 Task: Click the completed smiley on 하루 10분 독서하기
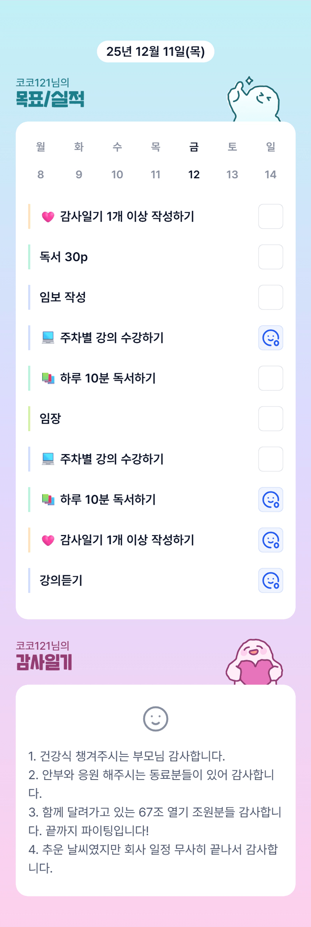[x=270, y=499]
